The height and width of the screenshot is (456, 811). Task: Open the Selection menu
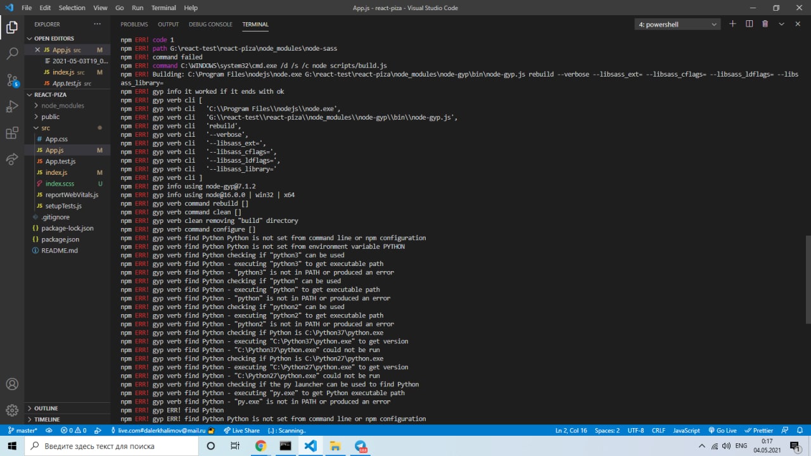(72, 8)
